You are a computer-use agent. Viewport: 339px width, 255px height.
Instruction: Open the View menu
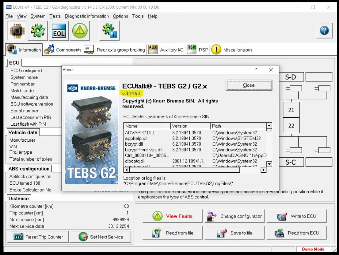[x=22, y=16]
